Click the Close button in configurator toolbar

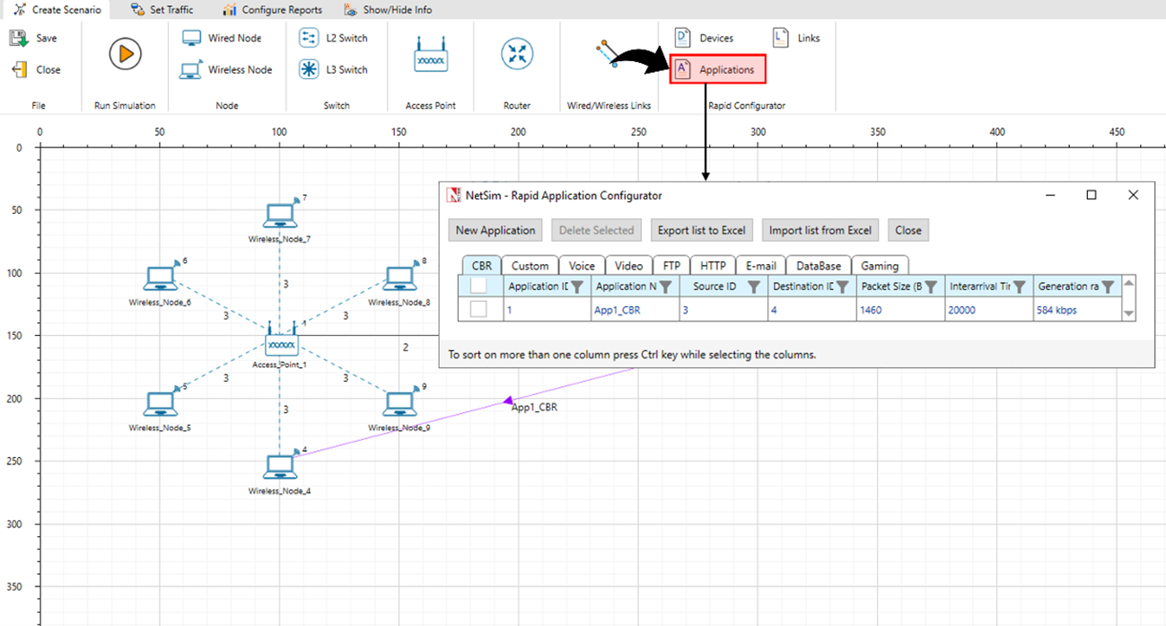(908, 230)
